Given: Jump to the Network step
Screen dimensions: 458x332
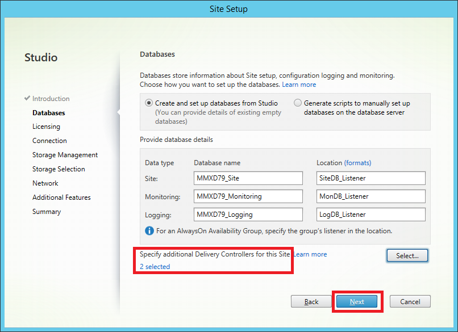Looking at the screenshot, I should [45, 183].
